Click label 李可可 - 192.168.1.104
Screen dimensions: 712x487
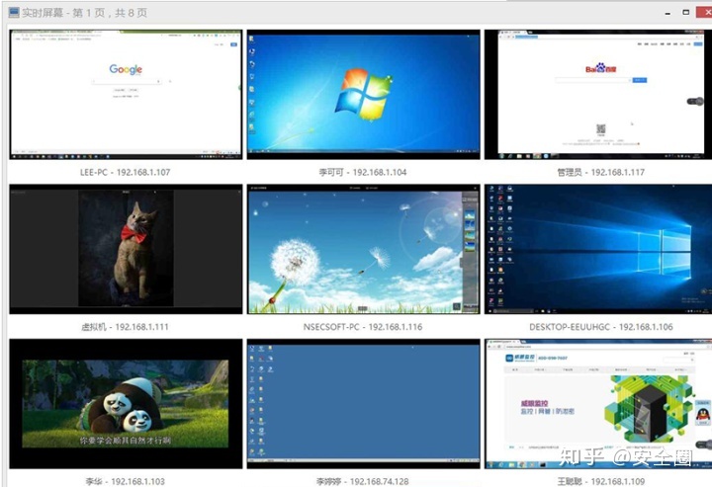362,172
